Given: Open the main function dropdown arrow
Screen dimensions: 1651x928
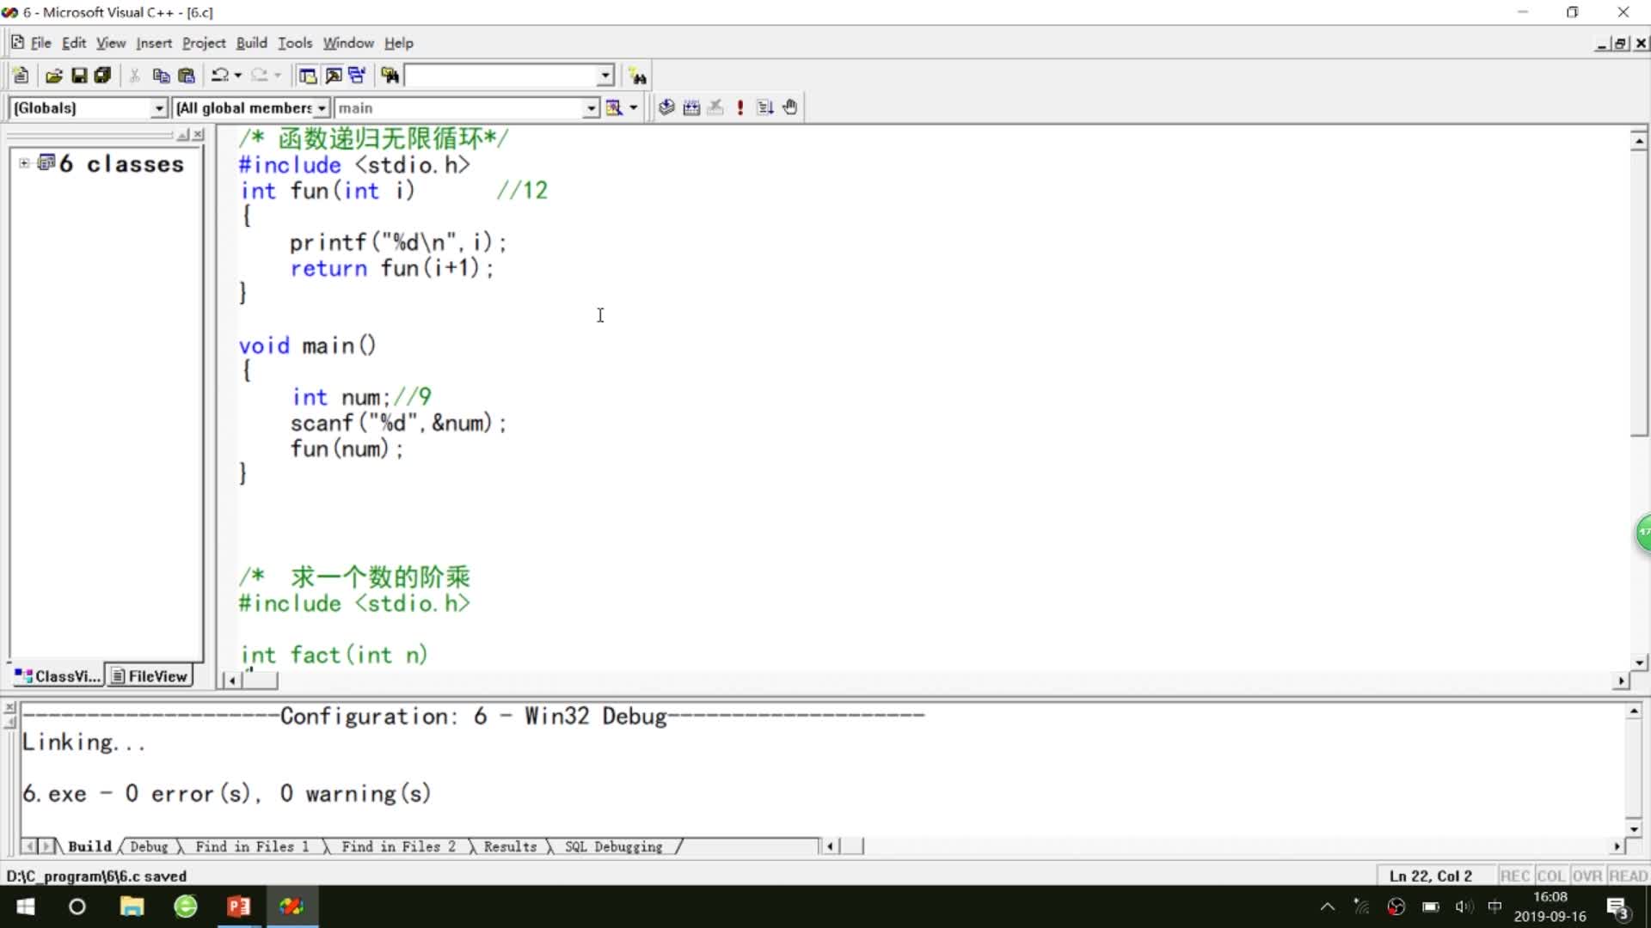Looking at the screenshot, I should tap(591, 107).
